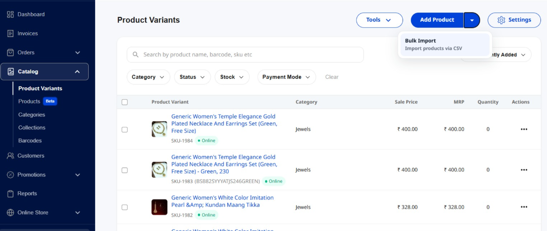Image resolution: width=547 pixels, height=231 pixels.
Task: Click the Dashboard icon in sidebar
Action: click(x=10, y=14)
